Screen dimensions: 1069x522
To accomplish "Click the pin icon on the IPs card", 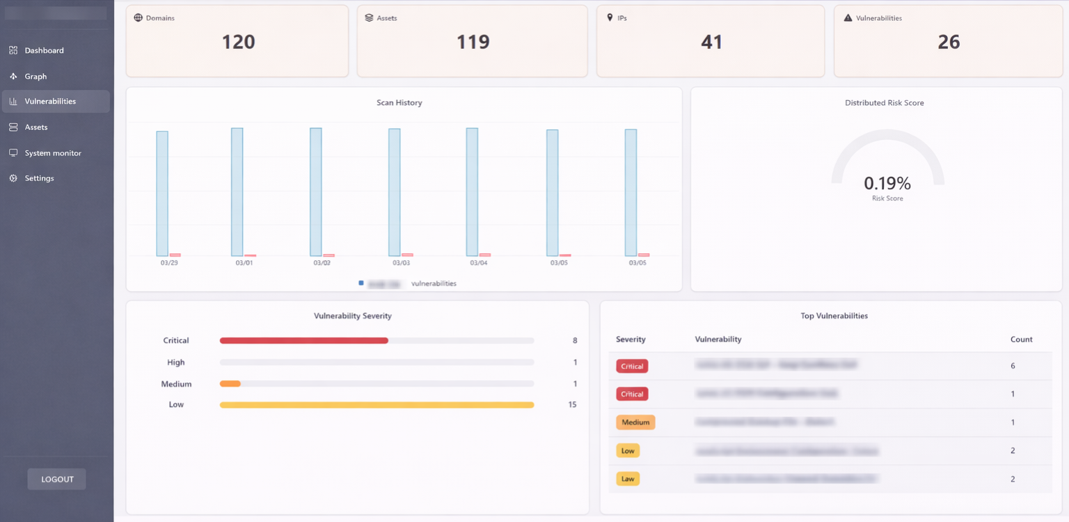I will point(610,17).
